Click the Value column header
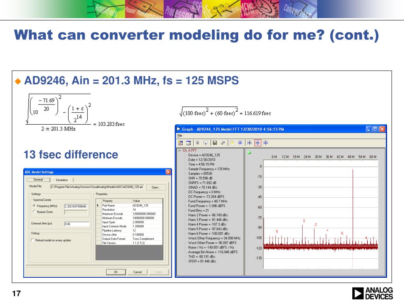Screen dimensions: 404x303 [x=147, y=201]
